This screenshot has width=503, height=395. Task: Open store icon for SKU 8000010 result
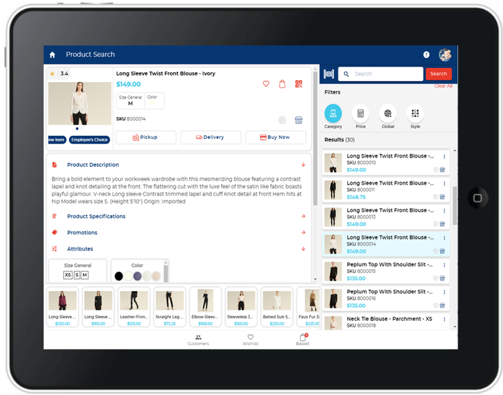point(443,170)
